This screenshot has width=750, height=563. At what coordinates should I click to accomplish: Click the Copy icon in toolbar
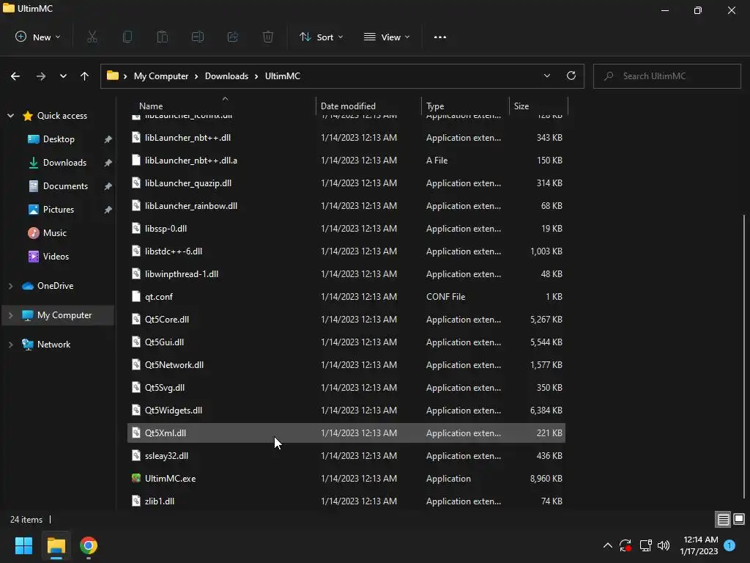pyautogui.click(x=127, y=37)
